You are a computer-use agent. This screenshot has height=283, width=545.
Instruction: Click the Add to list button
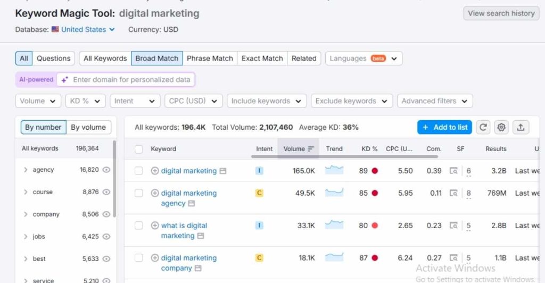[444, 127]
